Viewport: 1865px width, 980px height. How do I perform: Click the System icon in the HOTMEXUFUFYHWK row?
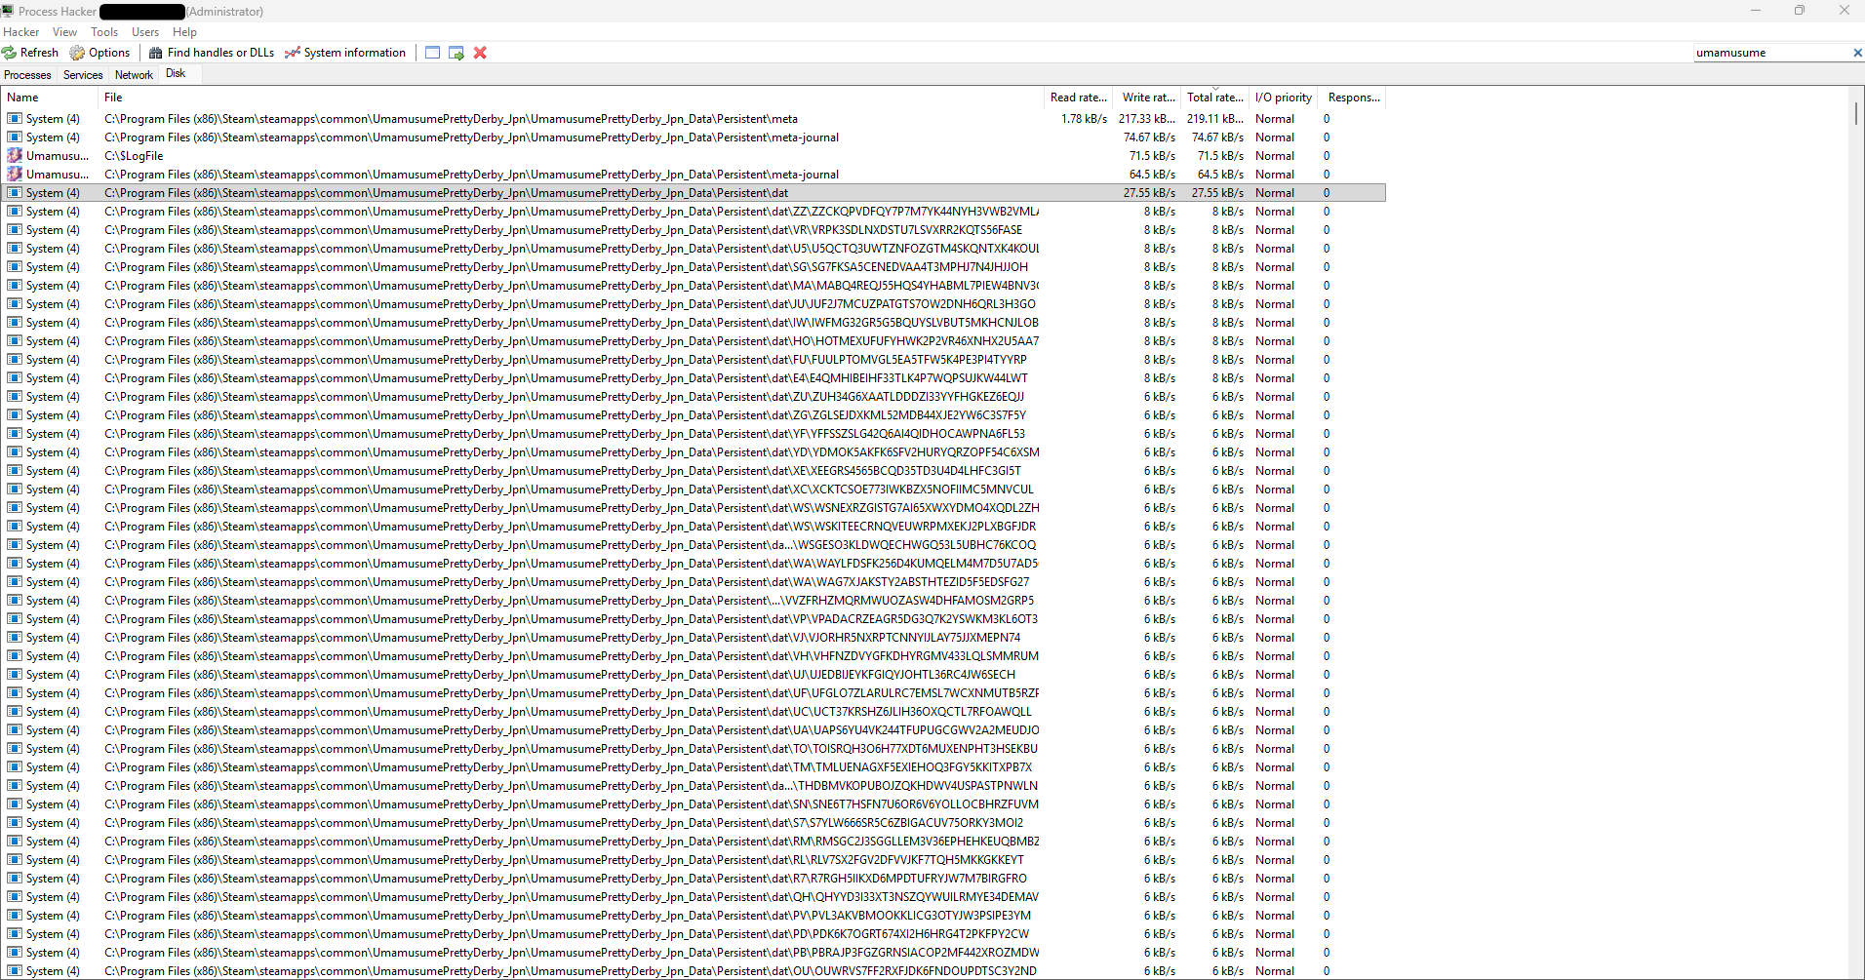(x=15, y=341)
